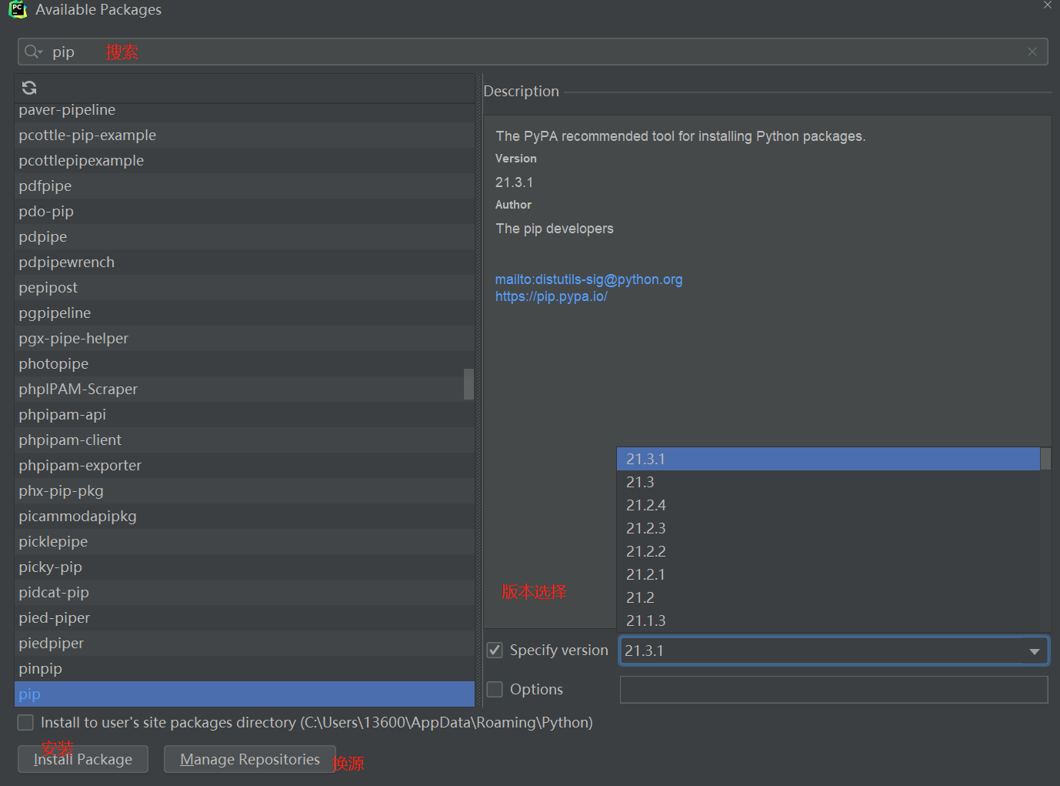Choose version 21.2.3 from the list
Screen dimensions: 1060x786
coord(828,528)
